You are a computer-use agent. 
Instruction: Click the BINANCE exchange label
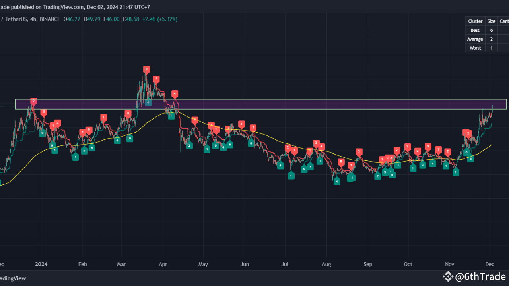coord(50,19)
